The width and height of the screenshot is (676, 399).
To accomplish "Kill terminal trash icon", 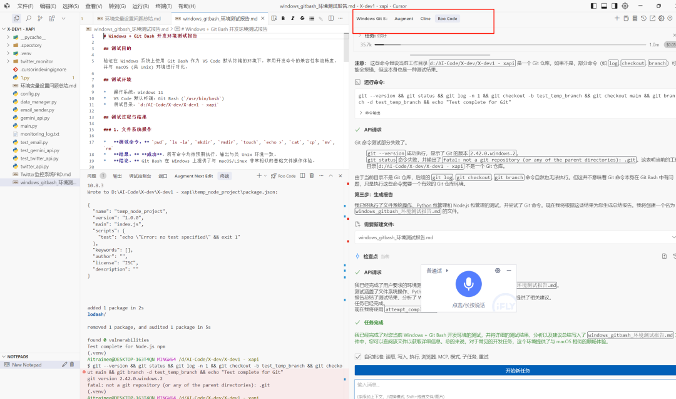I will (312, 175).
